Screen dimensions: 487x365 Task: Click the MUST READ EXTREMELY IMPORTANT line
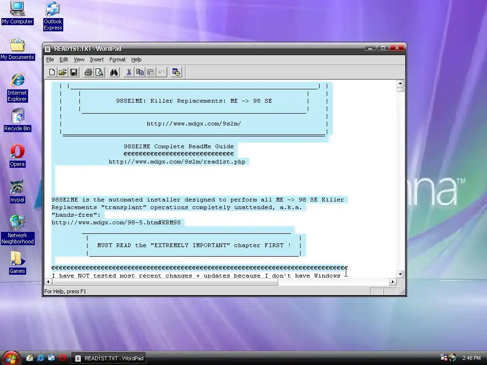pos(194,245)
